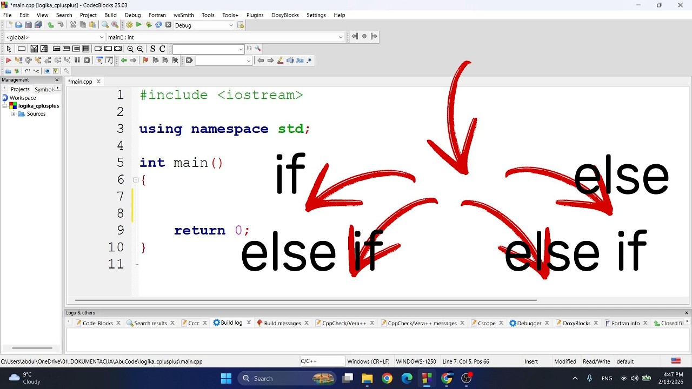Click the Open file toolbar icon
This screenshot has height=389, width=692.
click(18, 25)
